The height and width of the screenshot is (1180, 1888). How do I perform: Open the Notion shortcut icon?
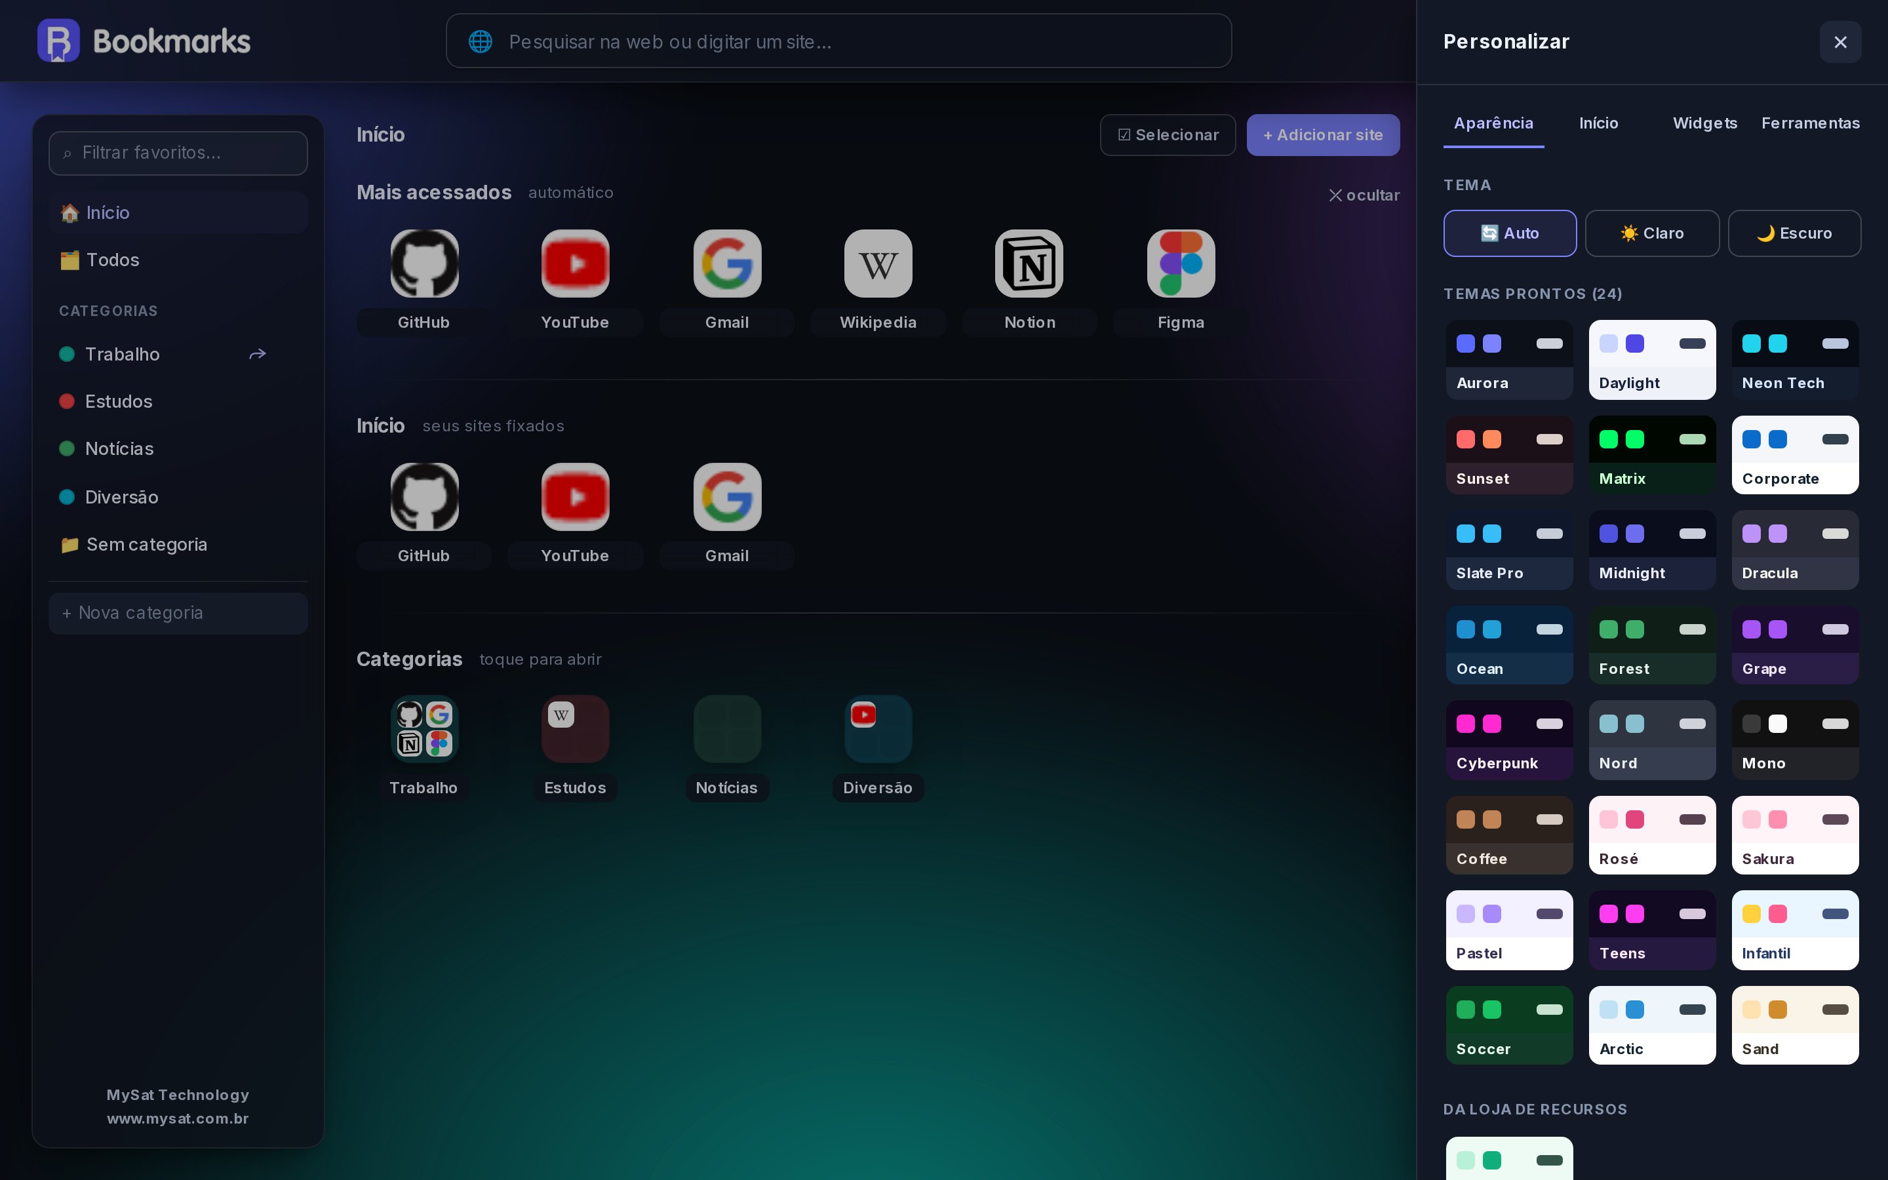point(1029,263)
